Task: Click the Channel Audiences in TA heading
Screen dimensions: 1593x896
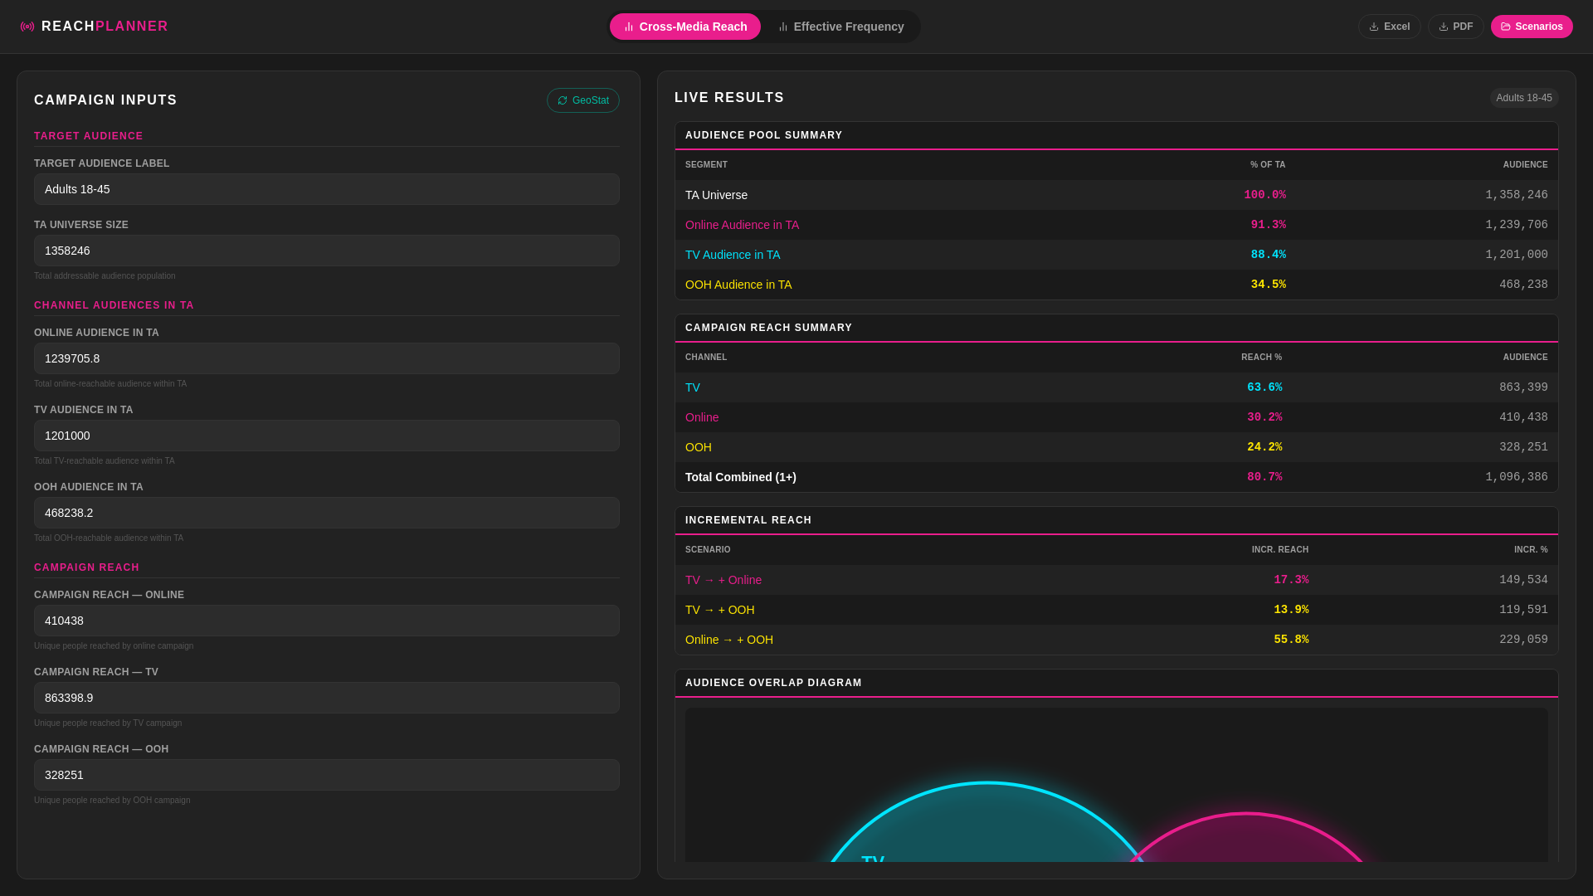Action: pos(114,305)
